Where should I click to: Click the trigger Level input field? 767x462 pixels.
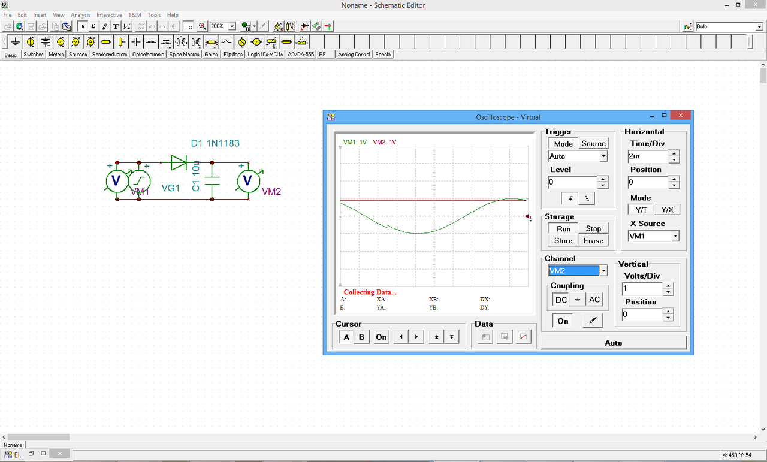573,182
